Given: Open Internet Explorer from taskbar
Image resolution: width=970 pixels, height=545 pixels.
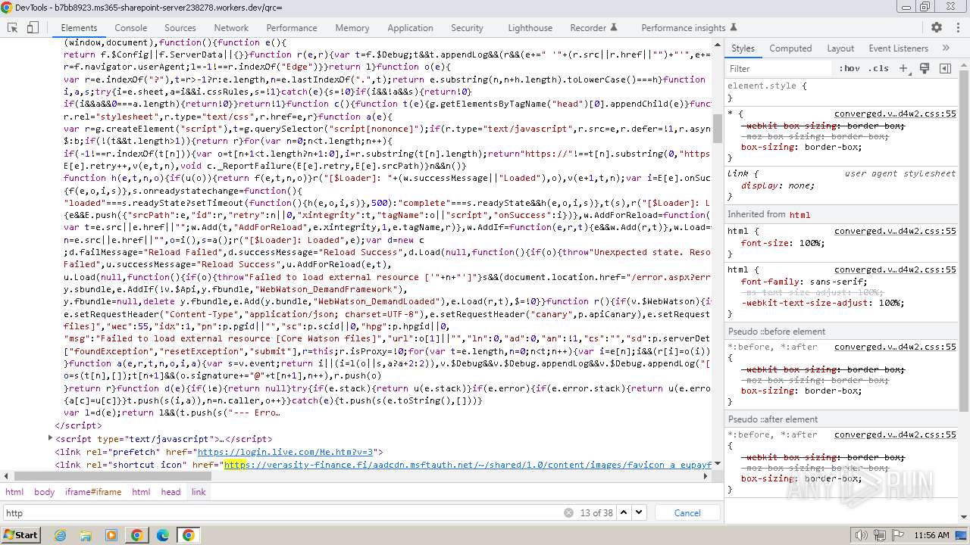Looking at the screenshot, I should 60,535.
